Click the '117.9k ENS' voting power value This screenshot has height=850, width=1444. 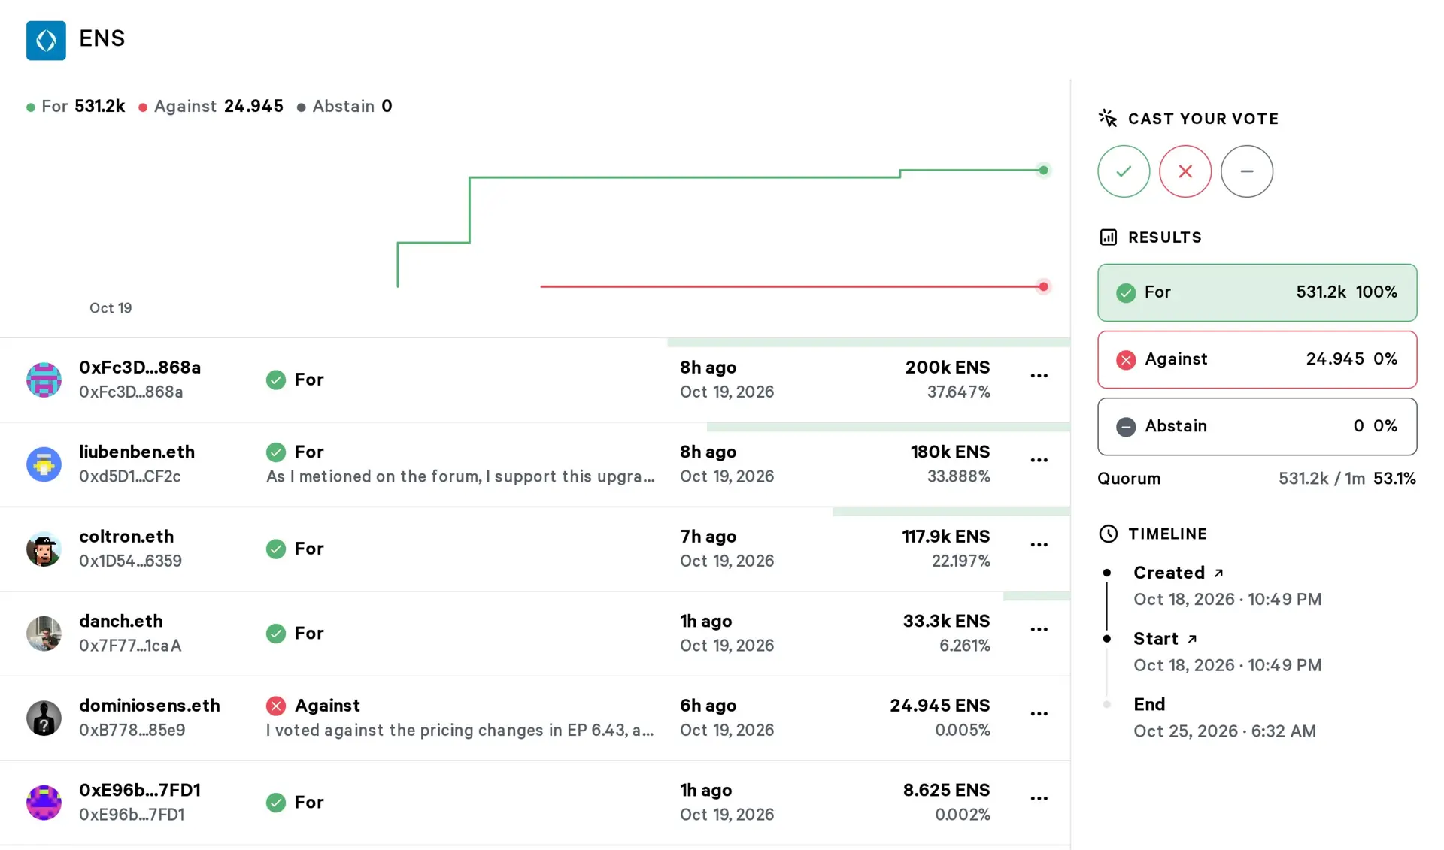pyautogui.click(x=946, y=537)
